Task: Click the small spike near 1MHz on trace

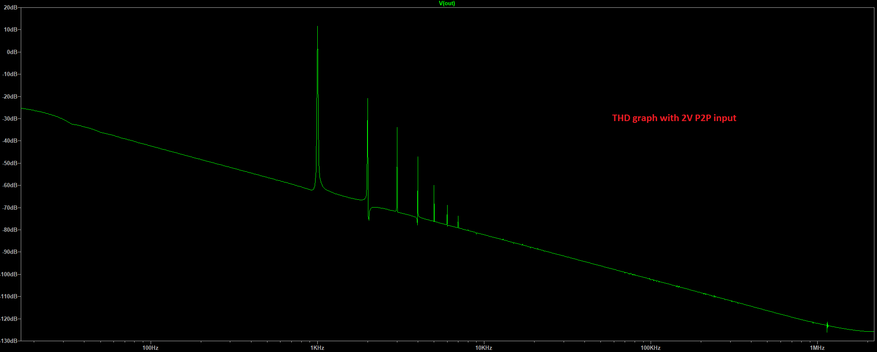Action: click(x=827, y=326)
